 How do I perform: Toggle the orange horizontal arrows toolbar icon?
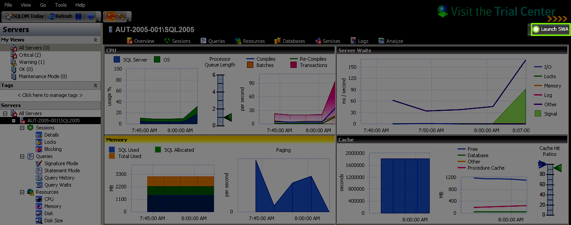110,17
